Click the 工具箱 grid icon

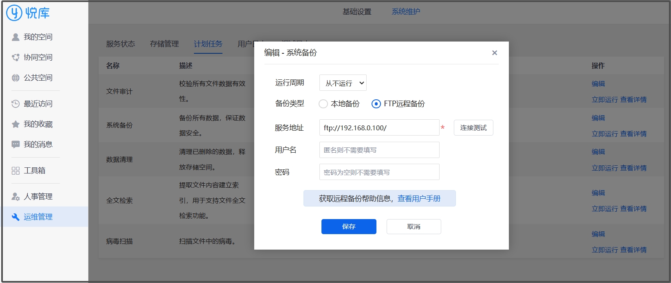coord(15,171)
